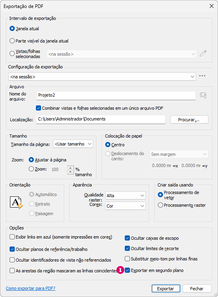Click the pencil edit icon for selected views

[203, 53]
